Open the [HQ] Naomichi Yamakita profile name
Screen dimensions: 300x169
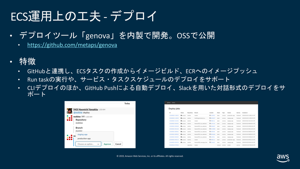click(x=86, y=109)
